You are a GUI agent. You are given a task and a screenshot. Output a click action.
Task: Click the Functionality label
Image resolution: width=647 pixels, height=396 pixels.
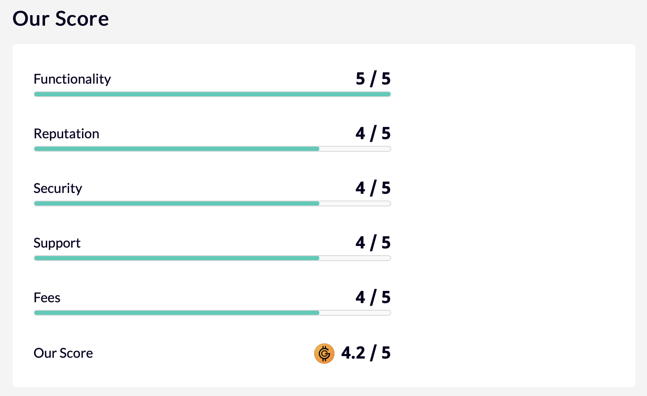[72, 79]
